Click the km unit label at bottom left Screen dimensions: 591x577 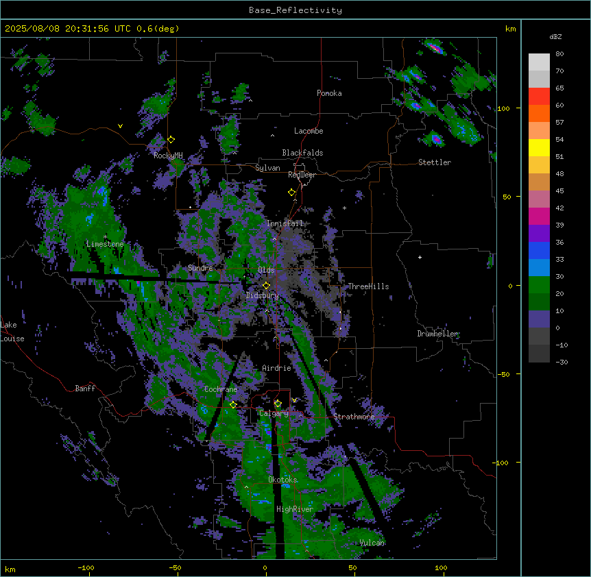click(x=10, y=569)
